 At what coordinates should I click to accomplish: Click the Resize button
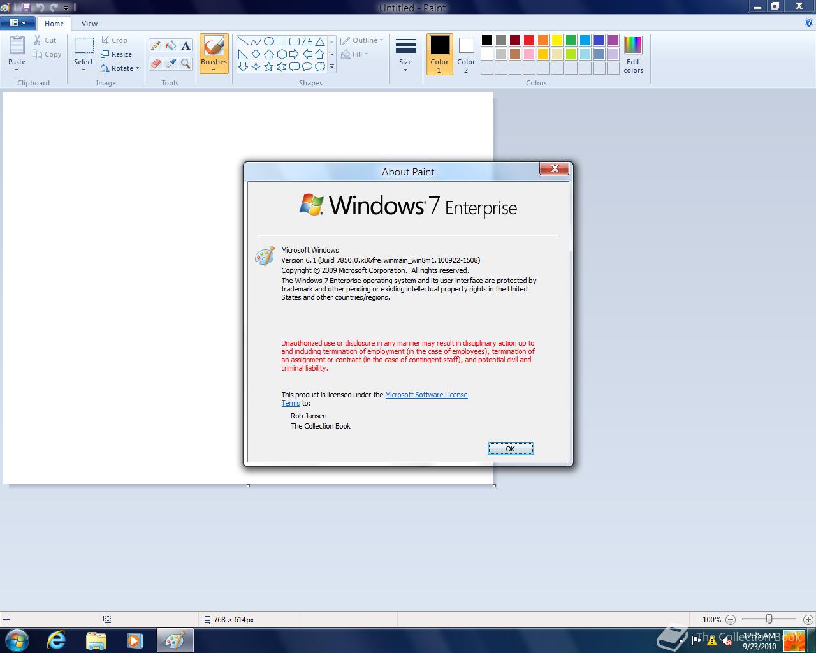coord(116,54)
